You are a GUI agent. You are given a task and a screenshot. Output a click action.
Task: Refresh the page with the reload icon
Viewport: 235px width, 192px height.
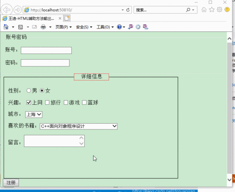(x=128, y=10)
